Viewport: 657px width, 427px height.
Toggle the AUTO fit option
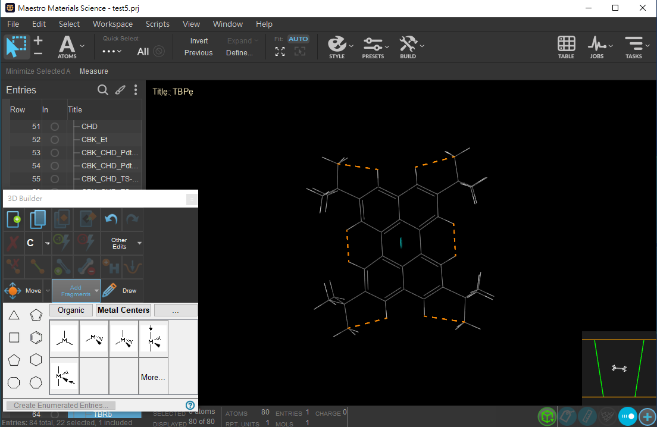coord(298,39)
